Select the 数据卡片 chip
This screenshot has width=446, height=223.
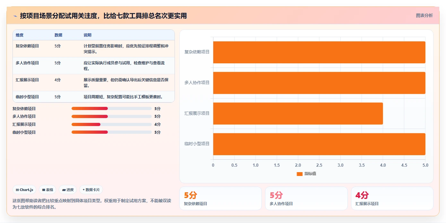[91, 190]
